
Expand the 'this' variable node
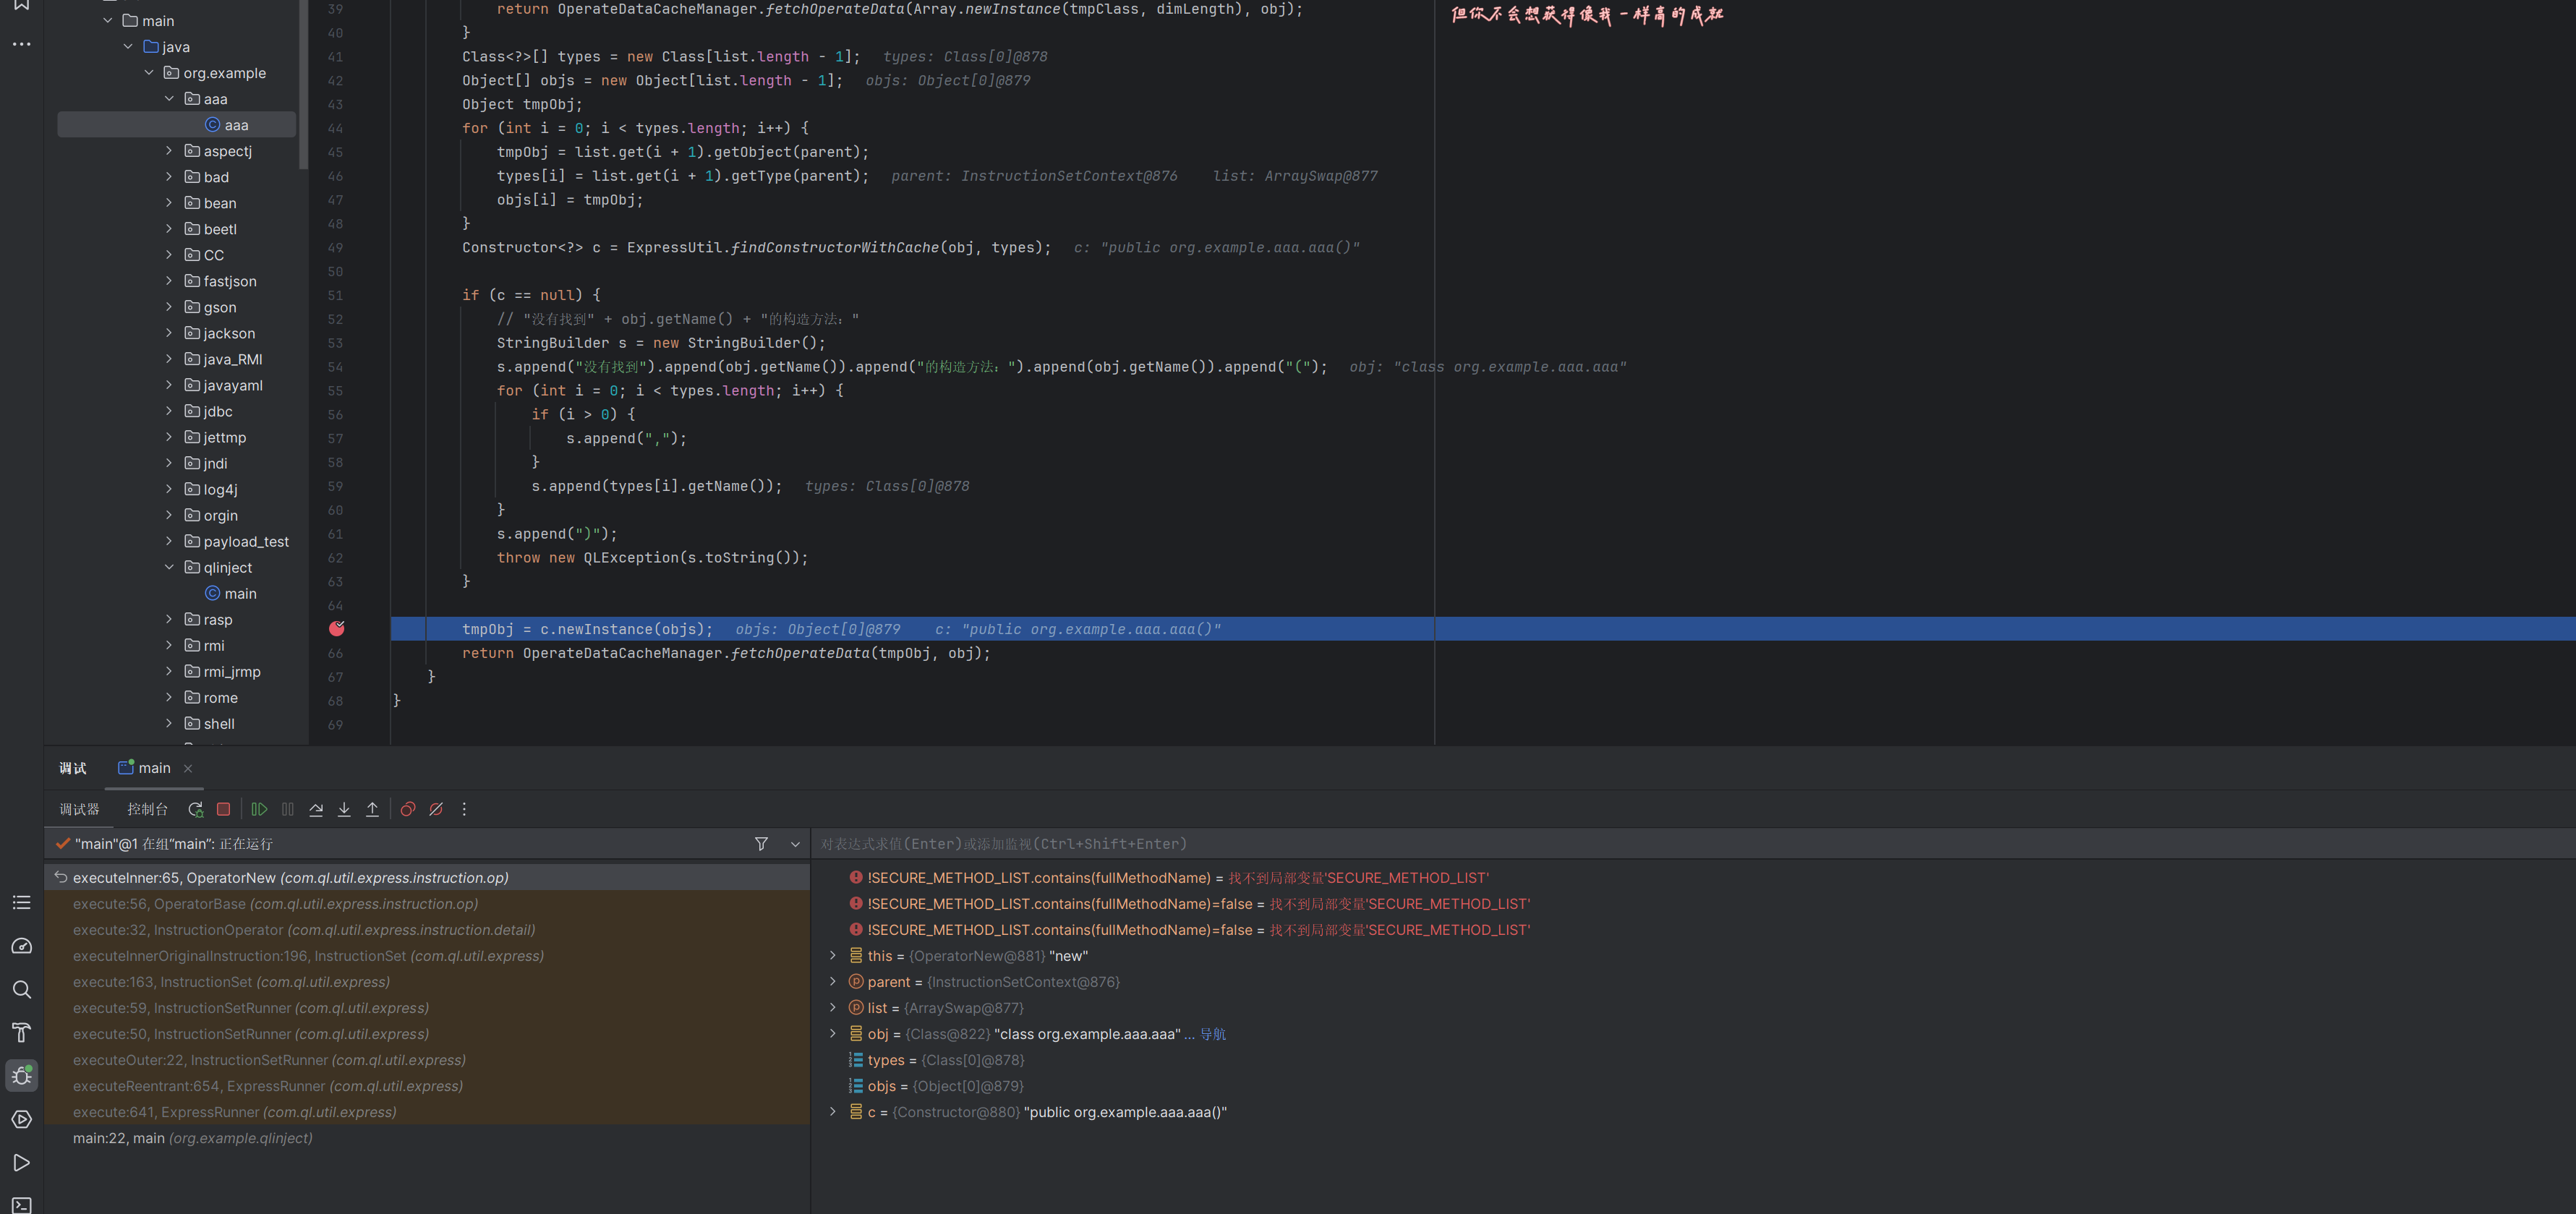[832, 955]
